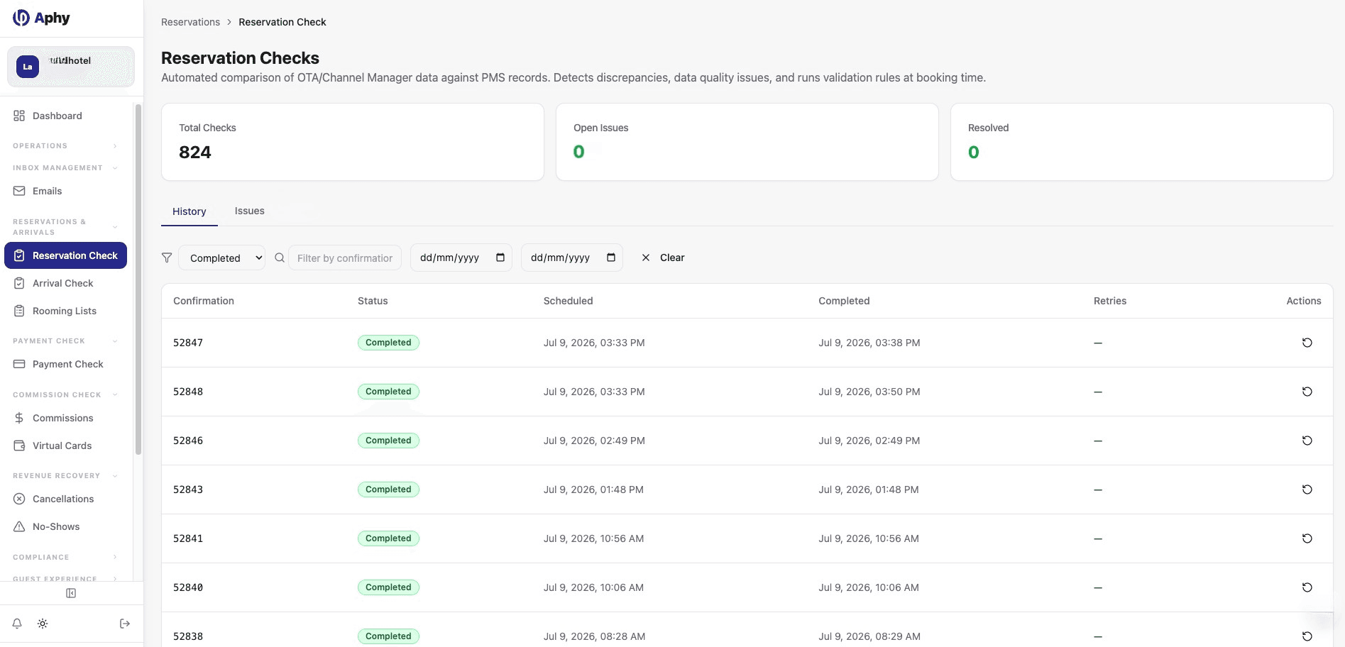
Task: Click the Rooming Lists icon
Action: click(x=19, y=311)
